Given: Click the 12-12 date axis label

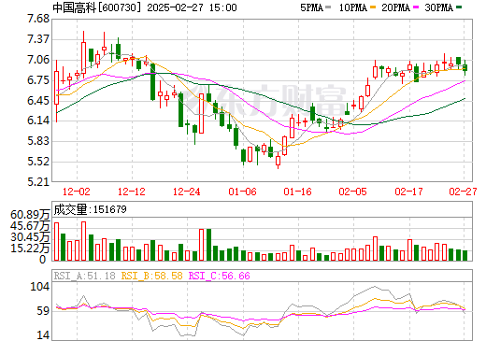Looking at the screenshot, I should click(132, 192).
